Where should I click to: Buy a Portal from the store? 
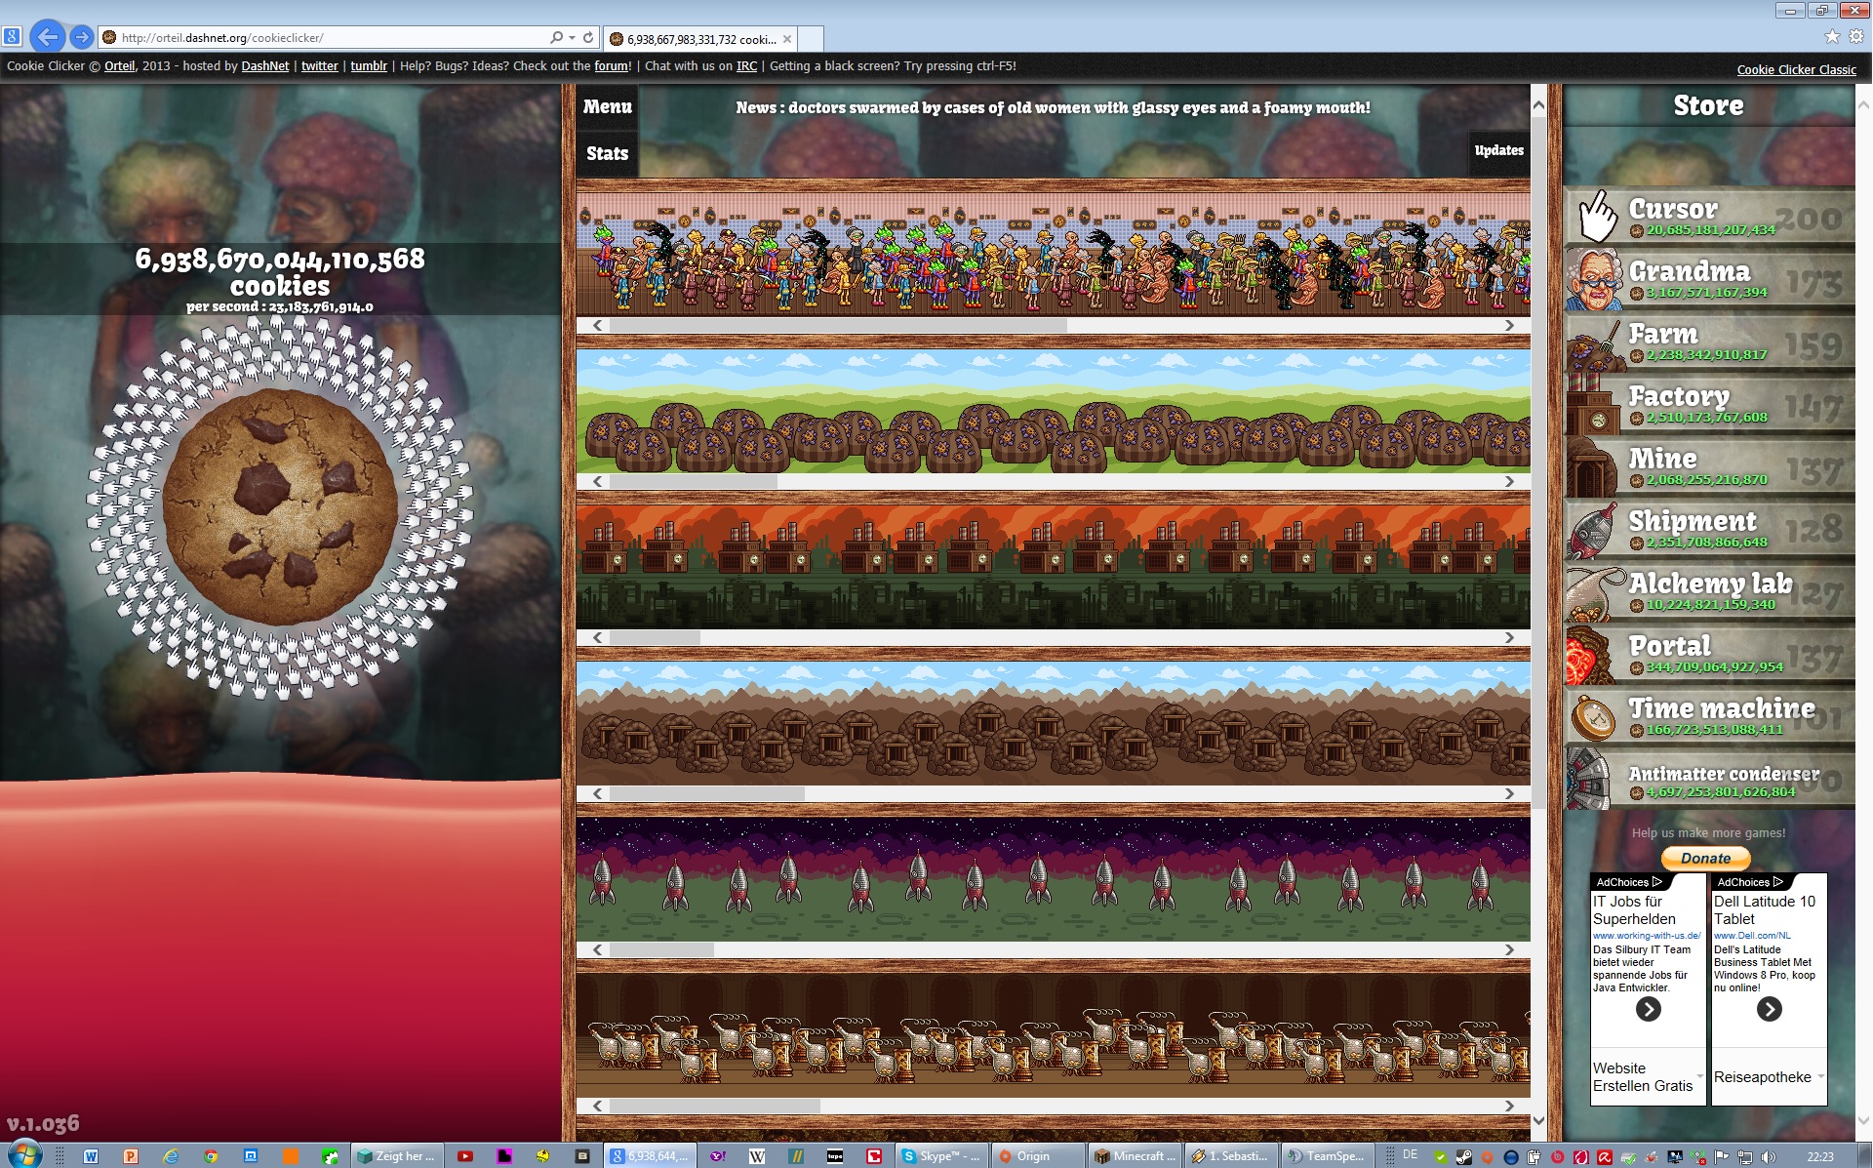coord(1709,654)
